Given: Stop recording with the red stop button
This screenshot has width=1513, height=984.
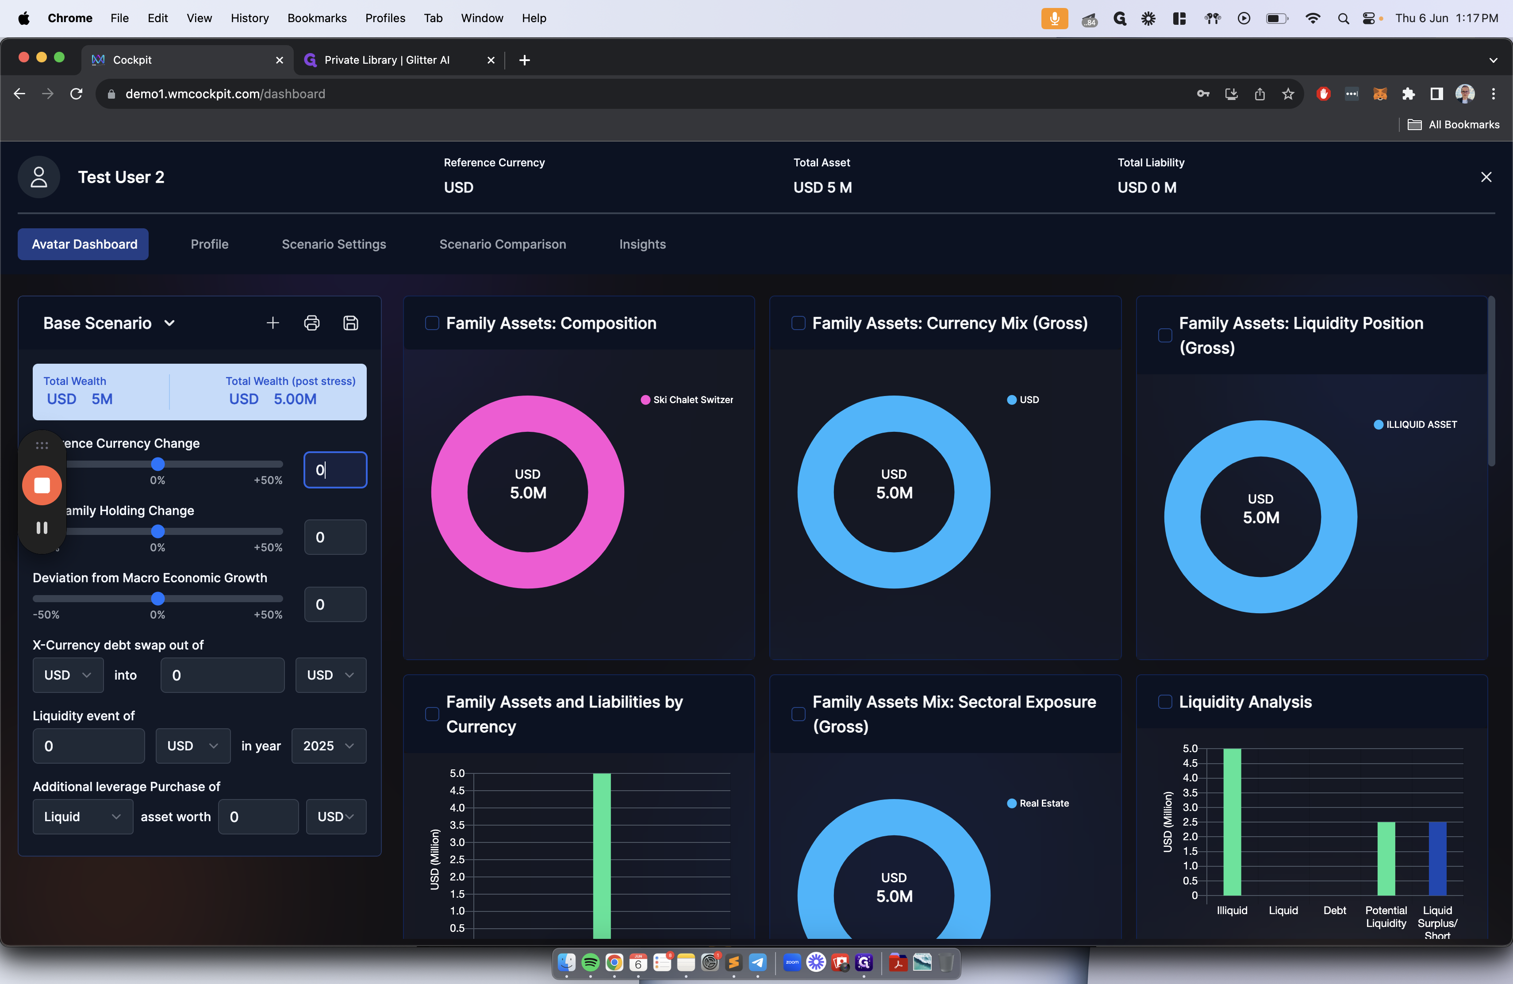Looking at the screenshot, I should tap(42, 486).
